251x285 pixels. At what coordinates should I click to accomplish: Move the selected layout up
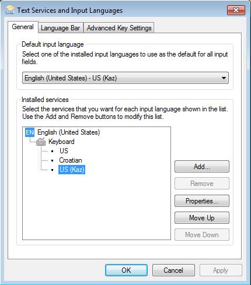(x=202, y=218)
